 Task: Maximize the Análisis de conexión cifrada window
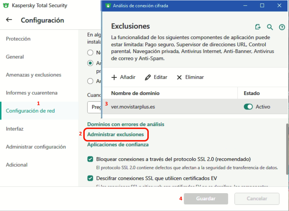[262, 6]
